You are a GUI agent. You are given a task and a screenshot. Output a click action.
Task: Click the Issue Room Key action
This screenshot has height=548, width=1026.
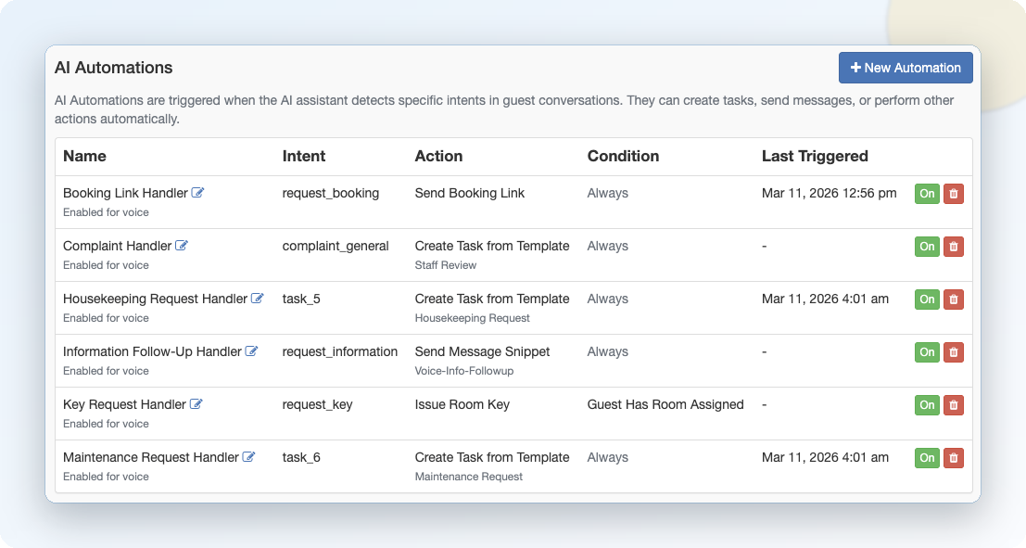click(462, 404)
